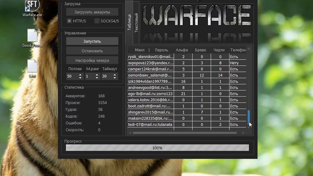Select the osmonbaev_salamat row
Image resolution: width=313 pixels, height=176 pixels.
[187, 75]
